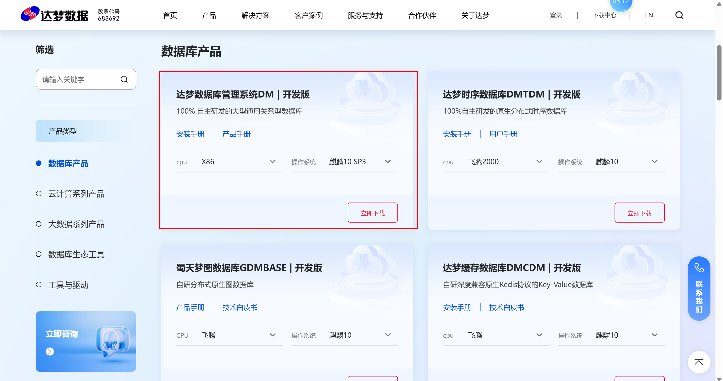Click the 立即咨询 banner
The width and height of the screenshot is (723, 381).
[86, 341]
